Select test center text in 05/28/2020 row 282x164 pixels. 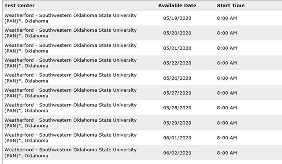[70, 108]
